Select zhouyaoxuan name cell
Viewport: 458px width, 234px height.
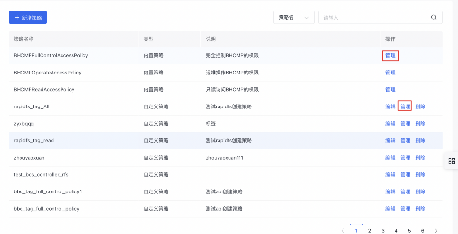pos(29,158)
